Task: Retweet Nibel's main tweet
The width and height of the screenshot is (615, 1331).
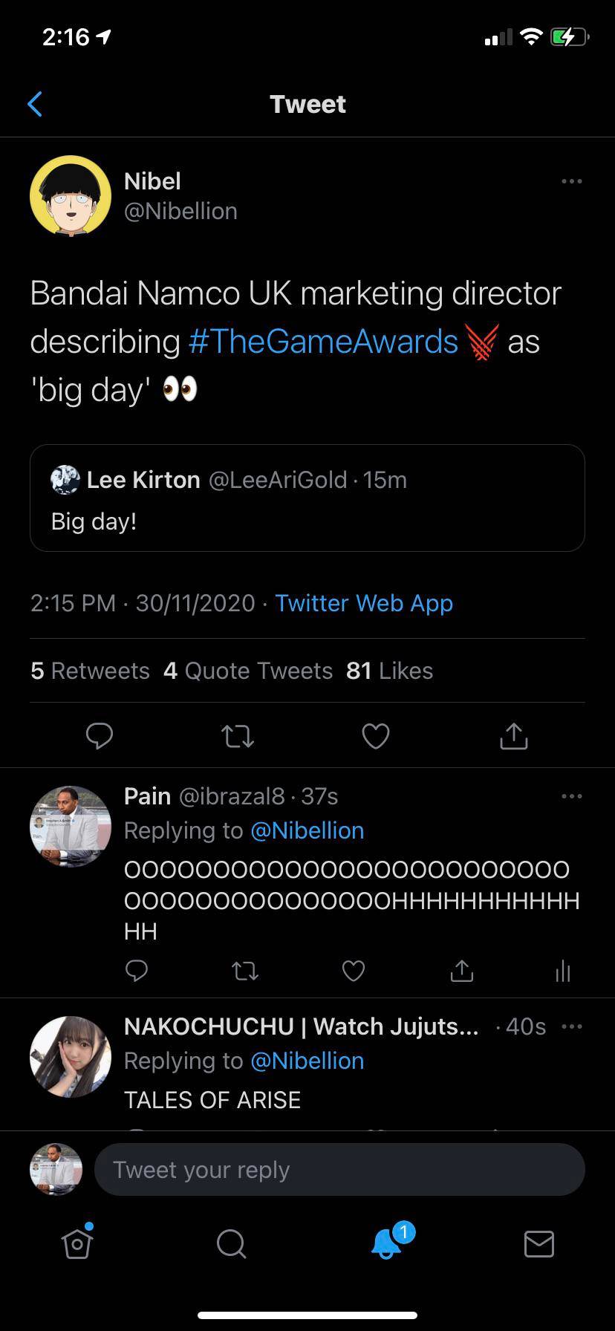Action: [238, 735]
